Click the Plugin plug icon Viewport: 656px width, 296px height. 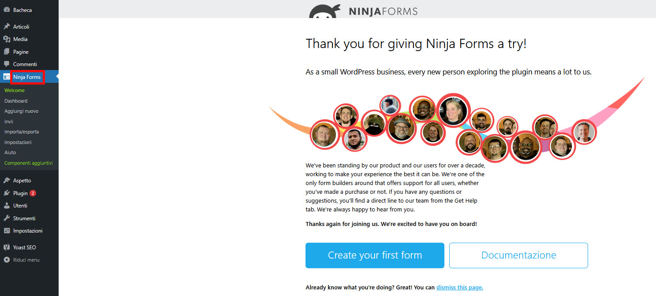(x=7, y=193)
